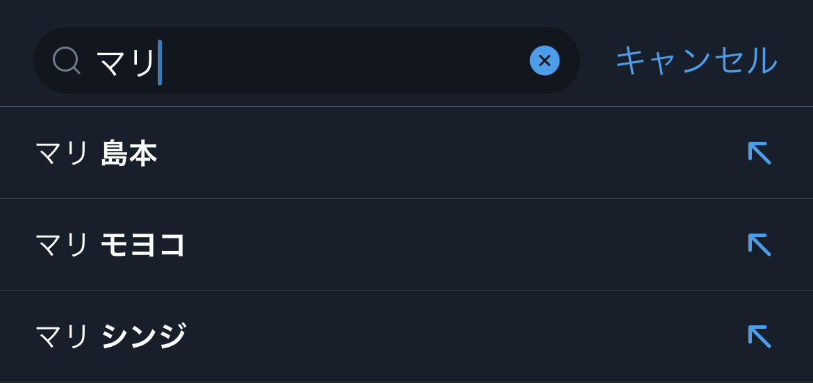Pick the マリ シンジ suggestion

click(110, 337)
